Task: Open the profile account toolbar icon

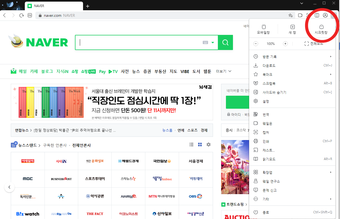Action: [325, 15]
